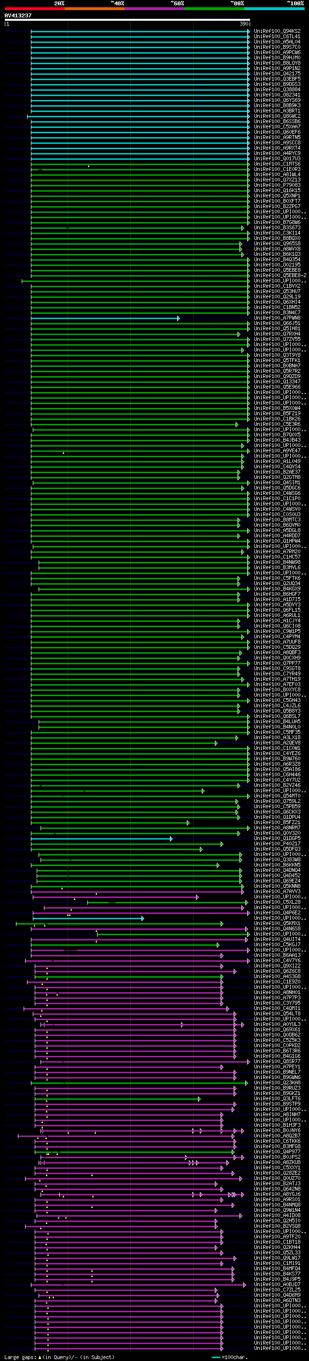Image resolution: width=309 pixels, height=1361 pixels.
Task: Select the UniRef100_C1E9Z0 label
Action: click(277, 982)
